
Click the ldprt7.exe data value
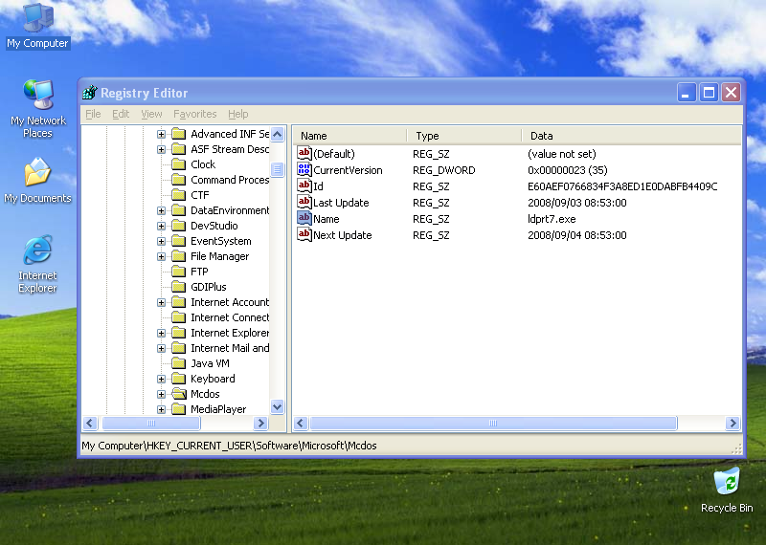[552, 219]
